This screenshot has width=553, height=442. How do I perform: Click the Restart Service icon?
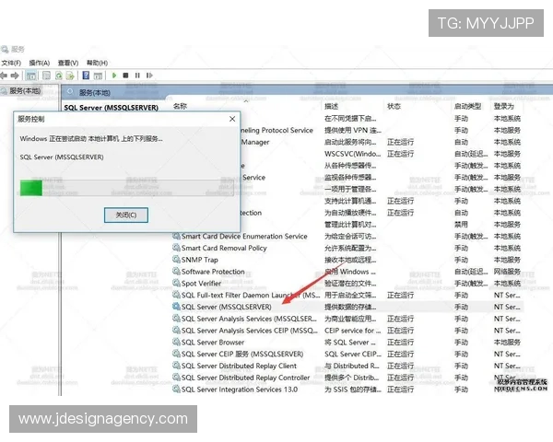149,76
